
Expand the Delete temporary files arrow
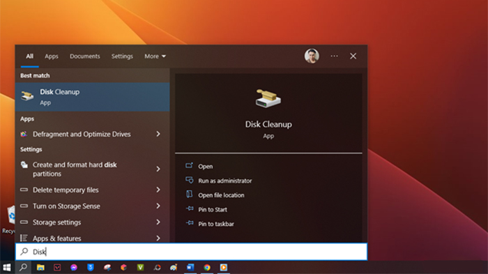(x=158, y=190)
